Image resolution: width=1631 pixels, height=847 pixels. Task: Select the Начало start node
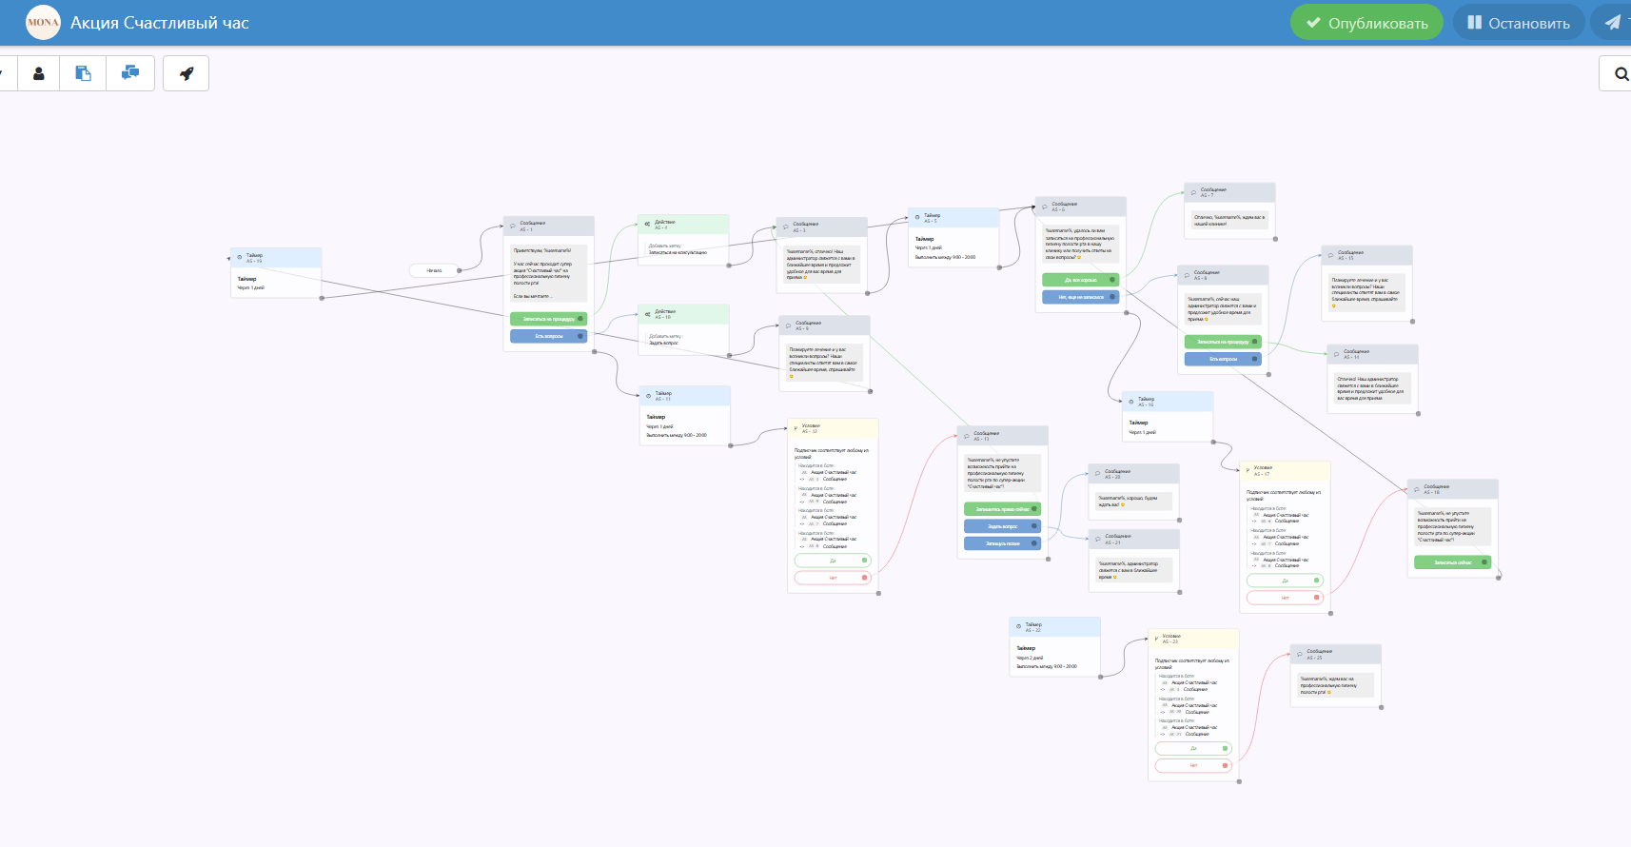(434, 270)
